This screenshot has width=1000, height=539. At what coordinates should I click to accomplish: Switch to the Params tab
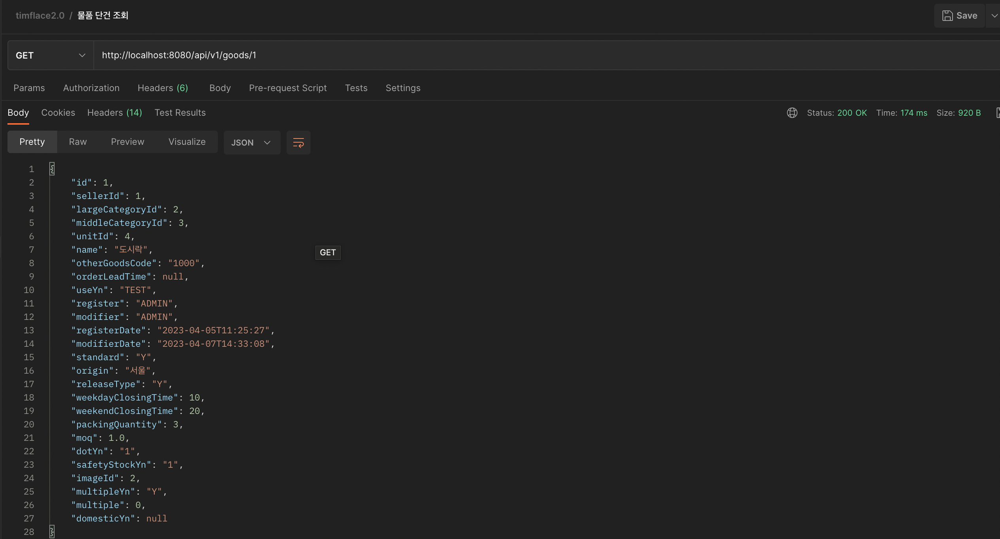point(29,88)
